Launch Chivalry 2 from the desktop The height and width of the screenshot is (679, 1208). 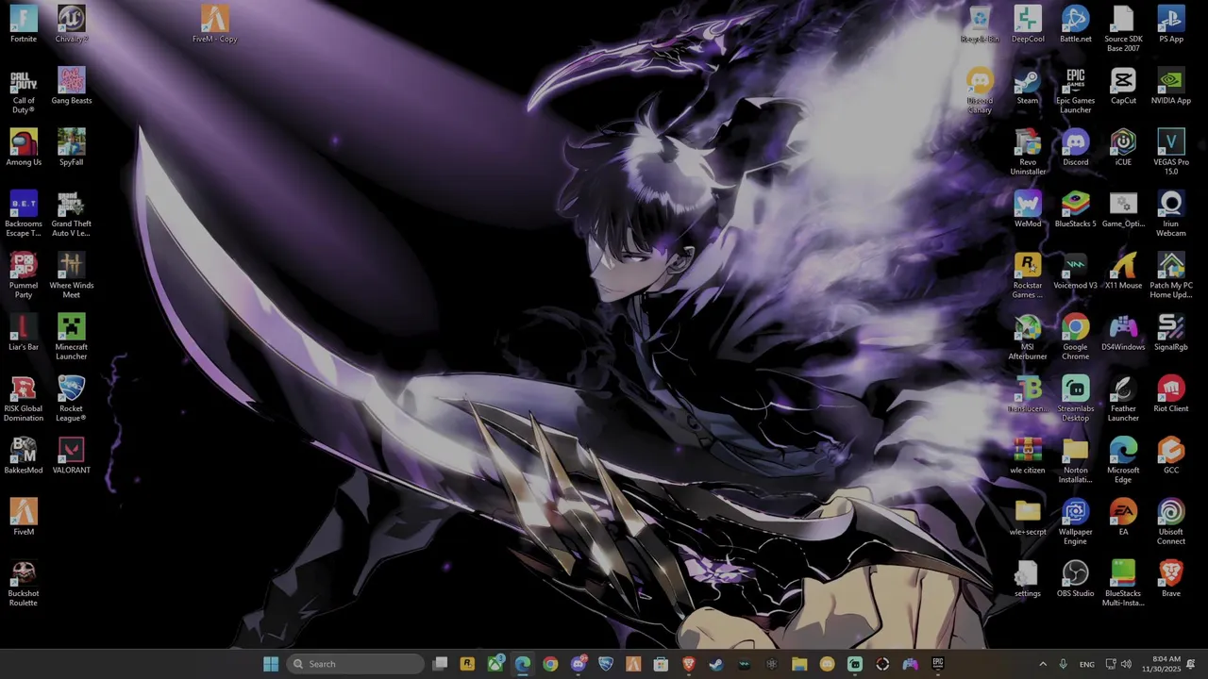click(72, 25)
